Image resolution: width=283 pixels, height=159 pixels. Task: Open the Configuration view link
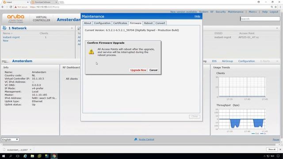pos(247,61)
